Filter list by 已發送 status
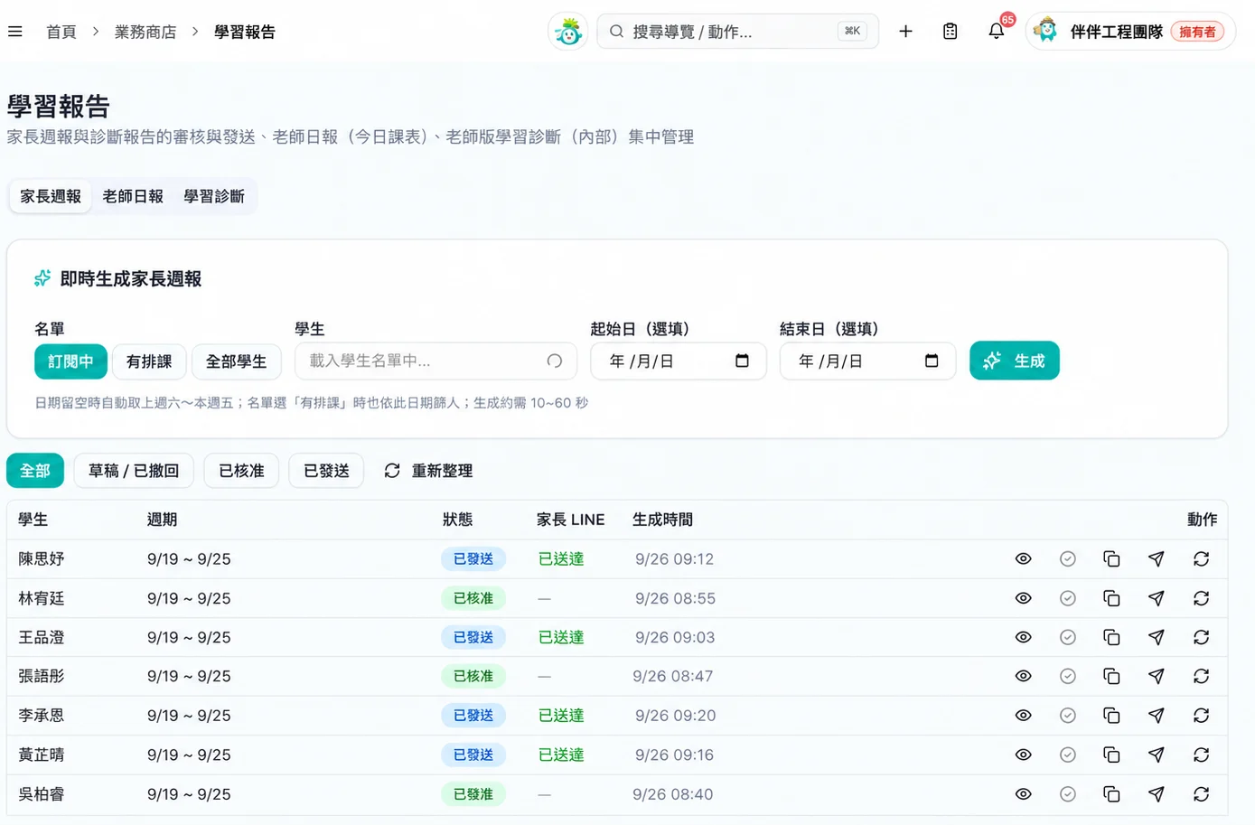The width and height of the screenshot is (1255, 825). pyautogui.click(x=326, y=471)
